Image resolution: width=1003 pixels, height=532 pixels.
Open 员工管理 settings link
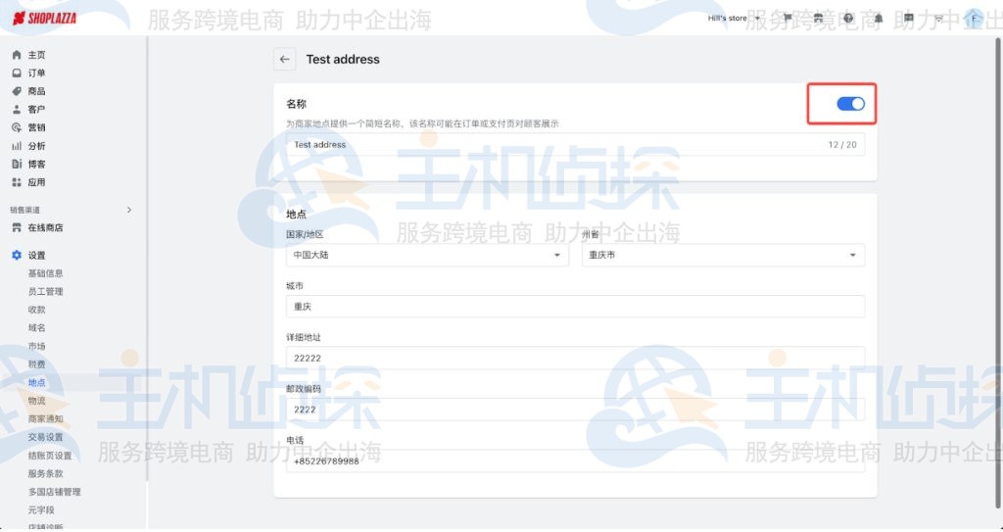coord(45,292)
